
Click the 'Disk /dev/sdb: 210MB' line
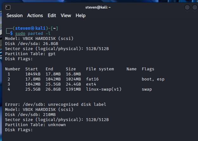[30, 114]
